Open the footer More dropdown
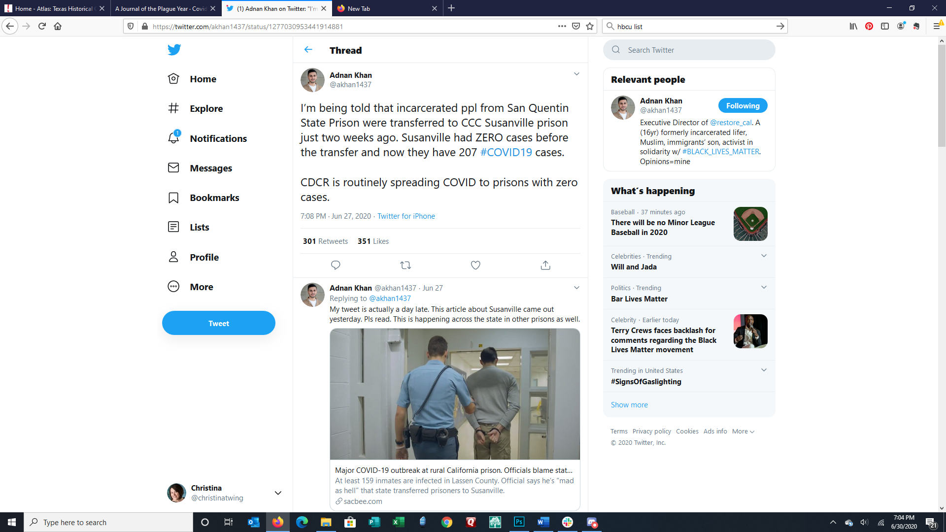Viewport: 946px width, 532px height. click(x=743, y=431)
